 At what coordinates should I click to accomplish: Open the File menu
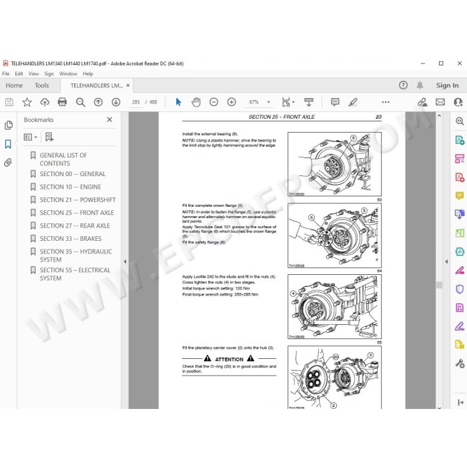(x=5, y=73)
